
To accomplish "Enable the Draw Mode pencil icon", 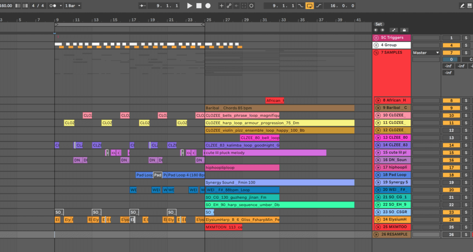I will point(462,6).
